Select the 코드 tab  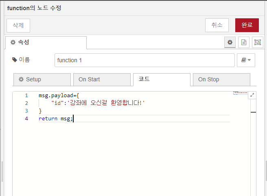(162, 80)
